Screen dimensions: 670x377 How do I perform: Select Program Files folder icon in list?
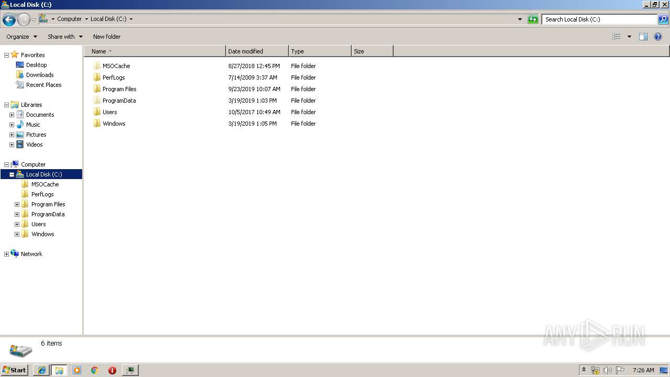[97, 89]
